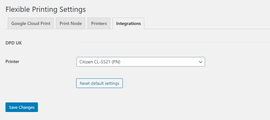Go to the Printers tab
The image size is (270, 120).
[x=99, y=23]
